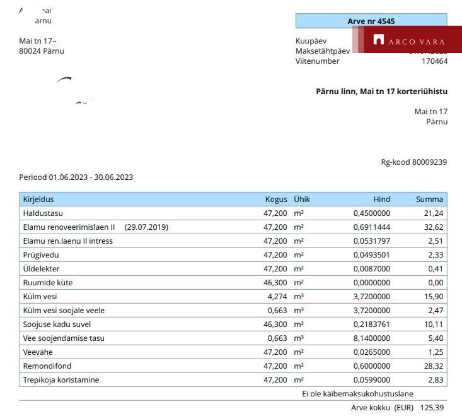
Task: Select the 'Maksetähtpäev' label
Action: (323, 51)
